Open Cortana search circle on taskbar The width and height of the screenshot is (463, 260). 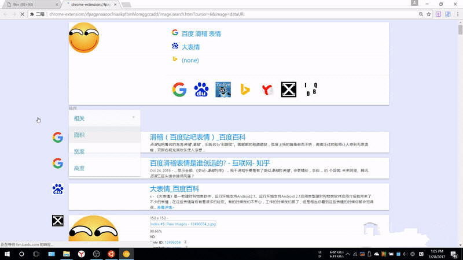21,254
